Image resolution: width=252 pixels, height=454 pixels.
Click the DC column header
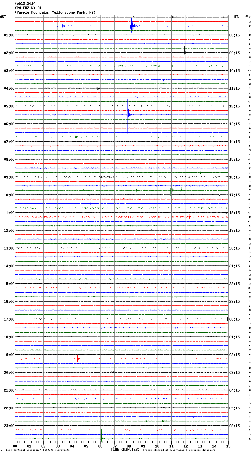246,16
